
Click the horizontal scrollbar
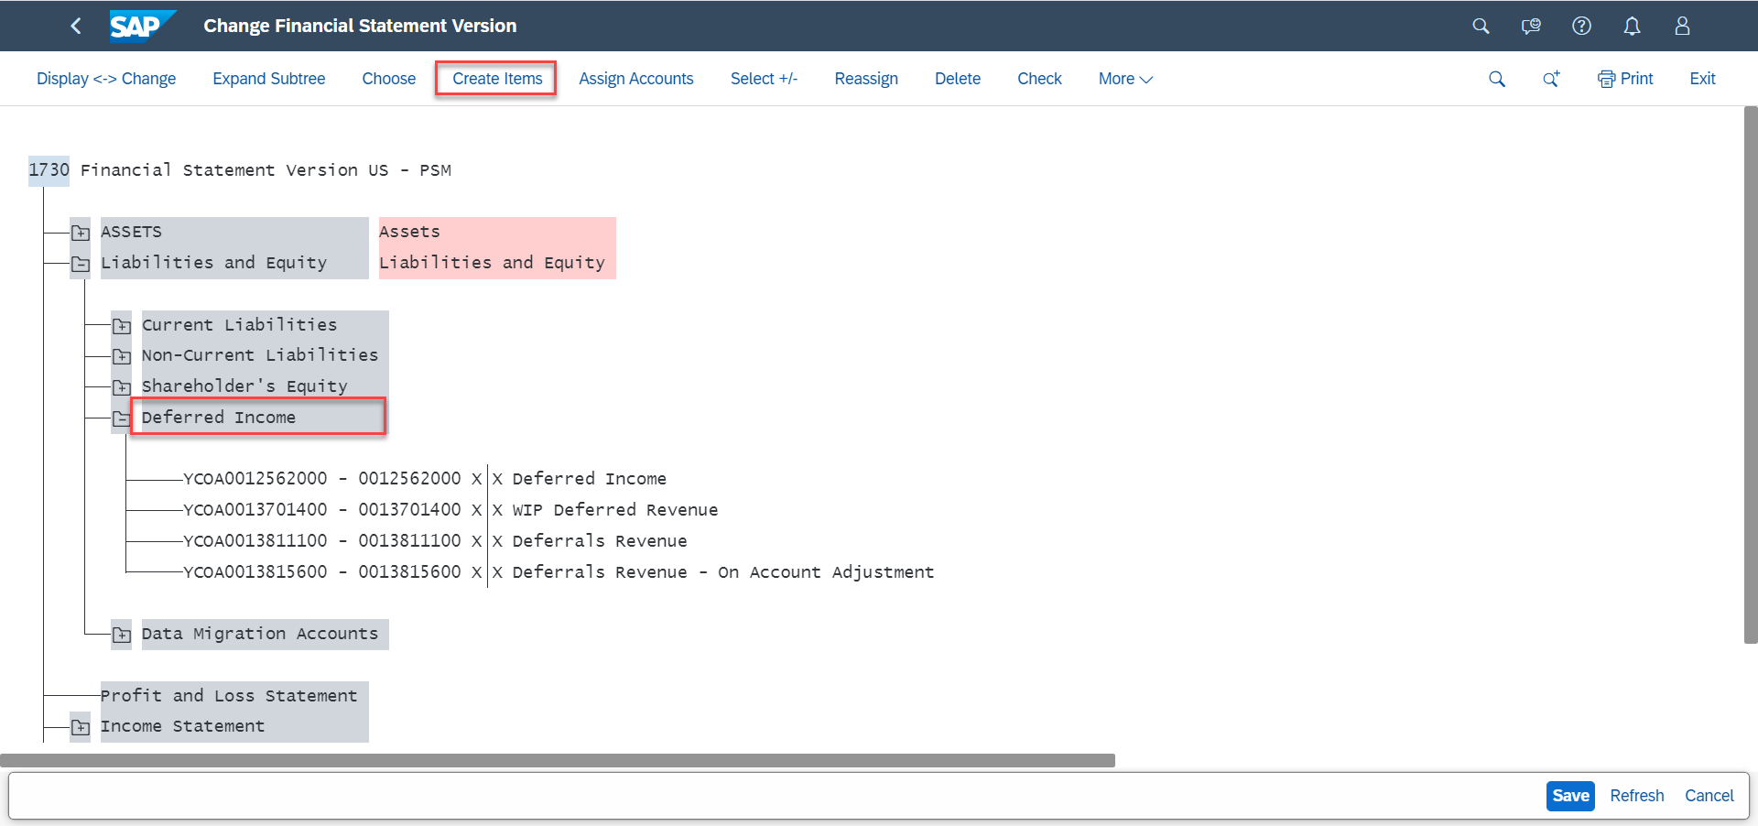(558, 760)
